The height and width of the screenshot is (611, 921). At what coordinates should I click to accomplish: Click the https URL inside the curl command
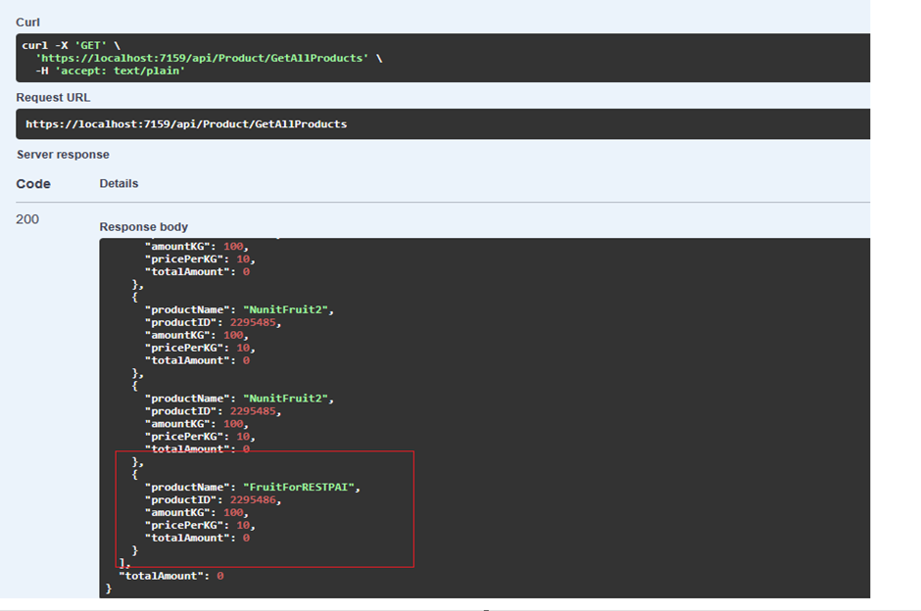click(x=206, y=57)
